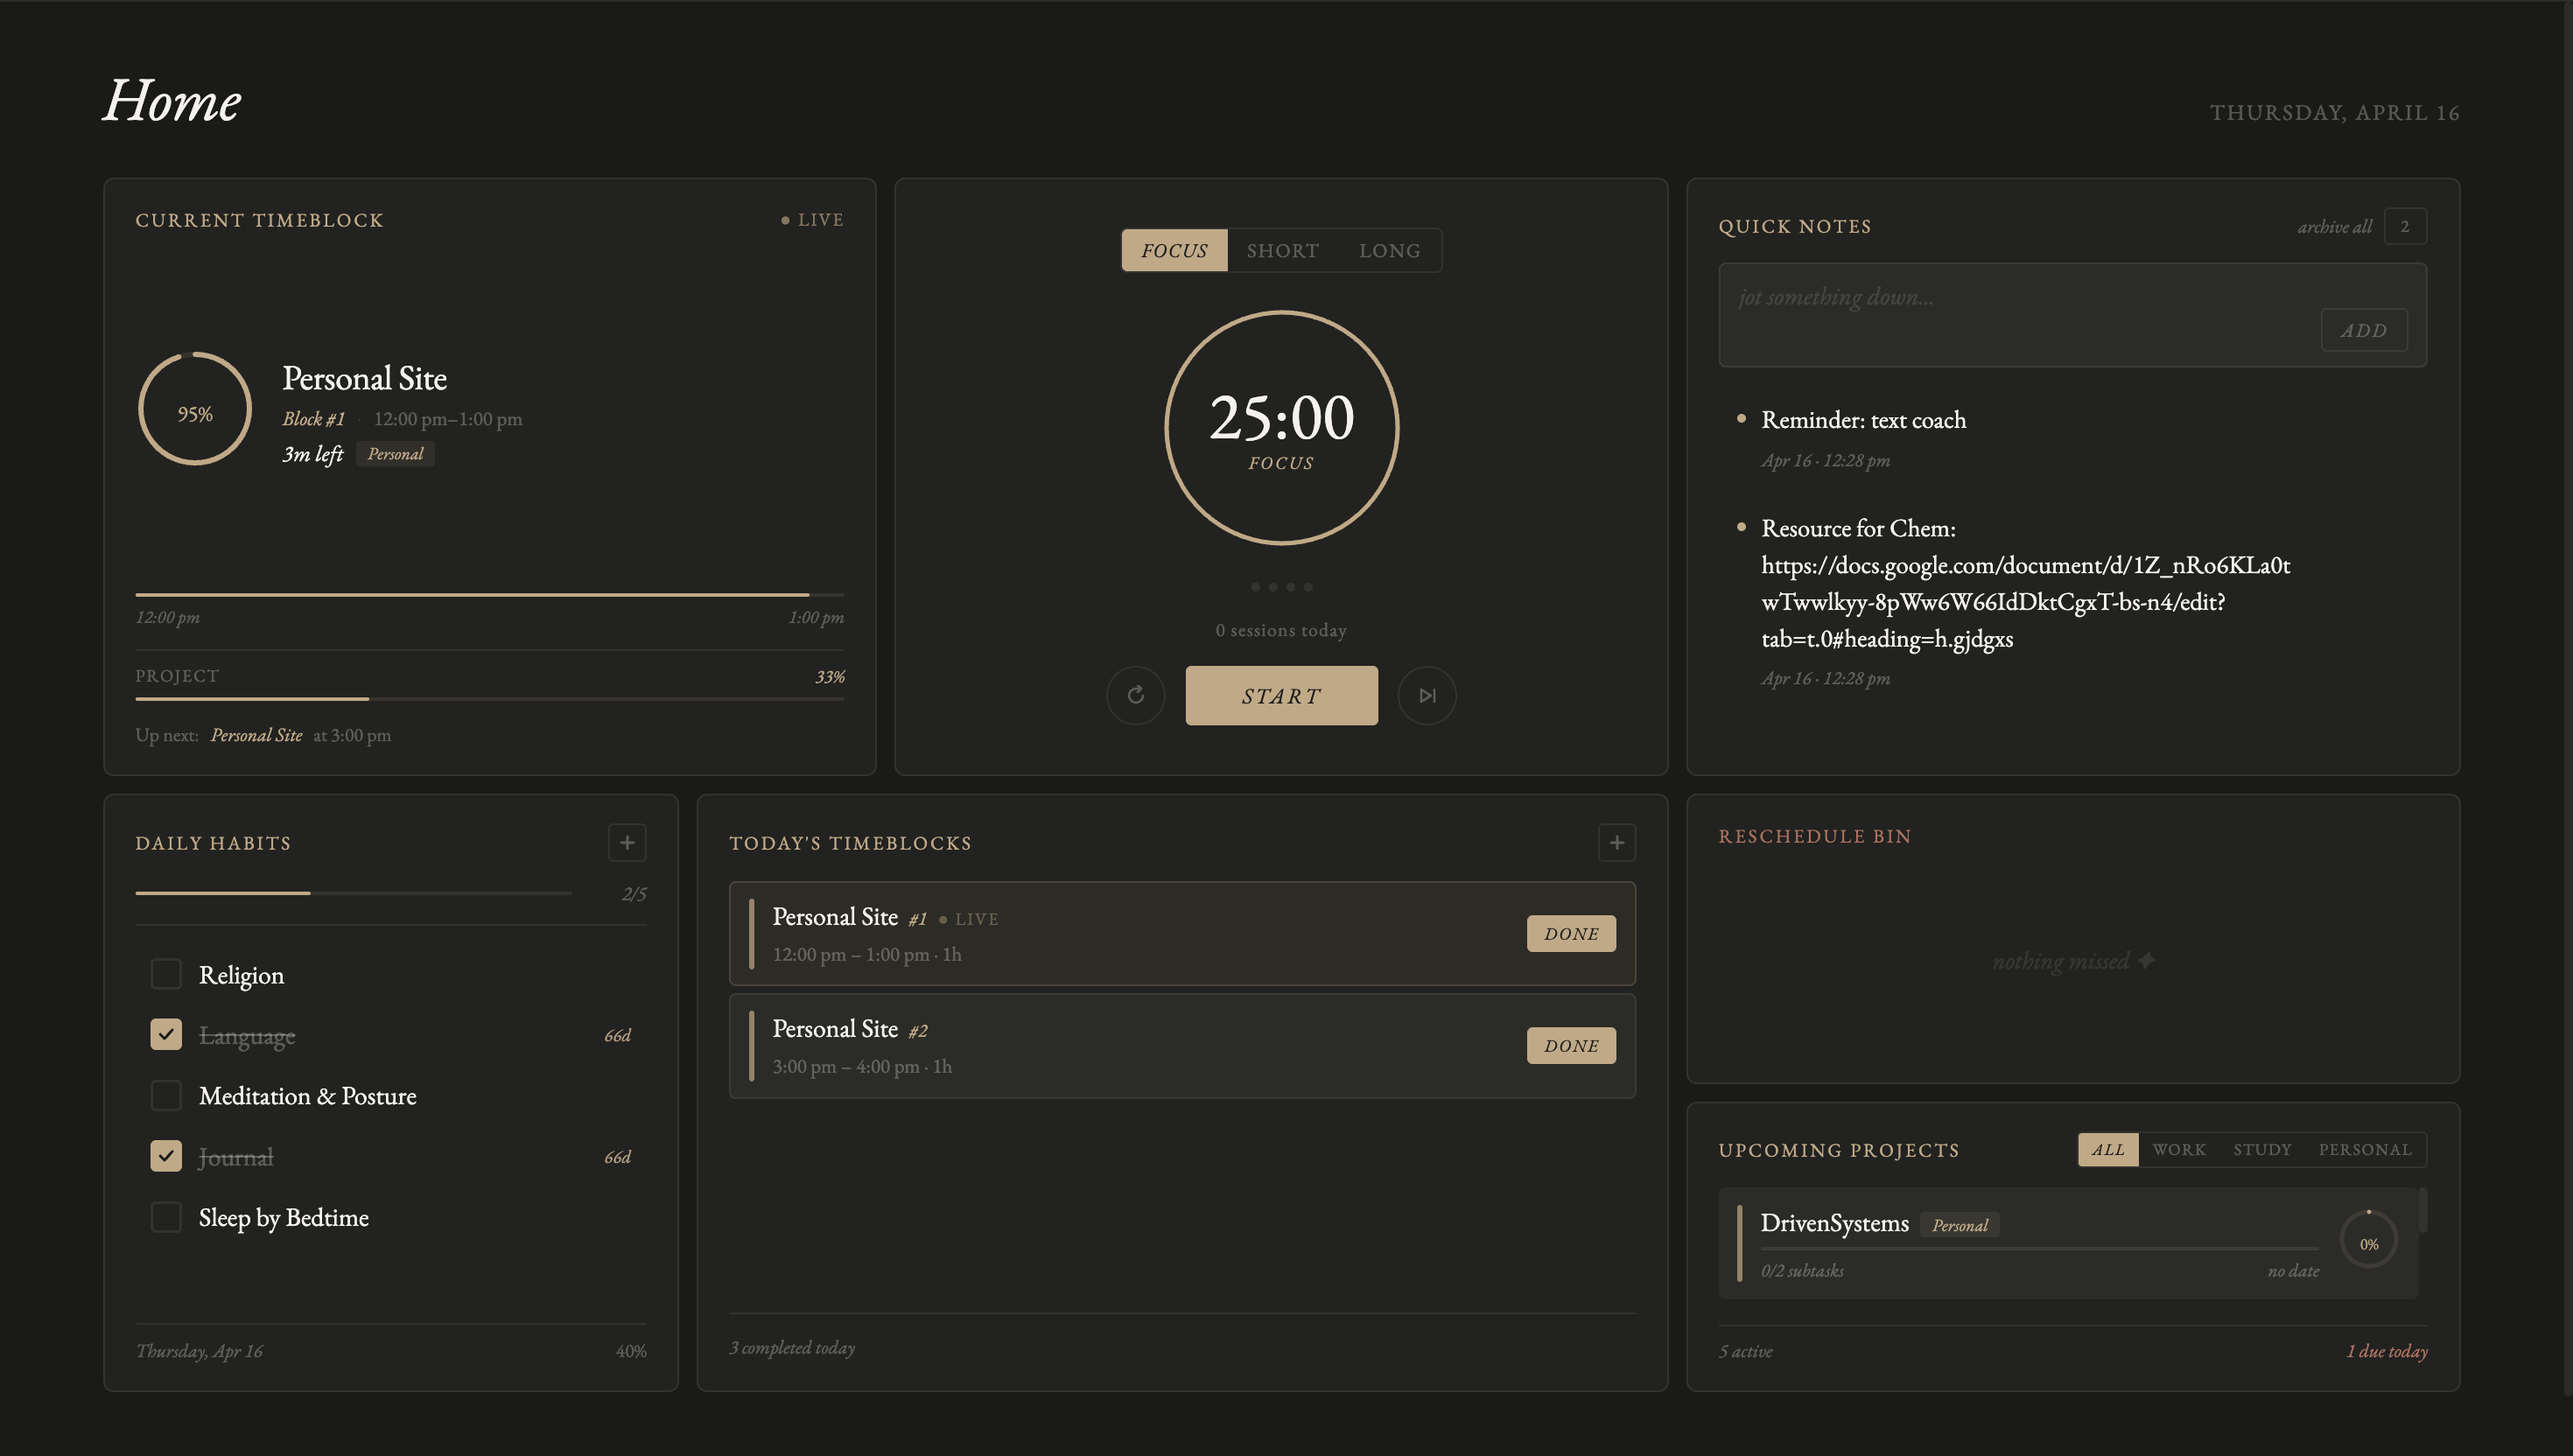Screen dimensions: 2573x1456
Task: Uncheck the Journal habit
Action: click(x=166, y=1156)
